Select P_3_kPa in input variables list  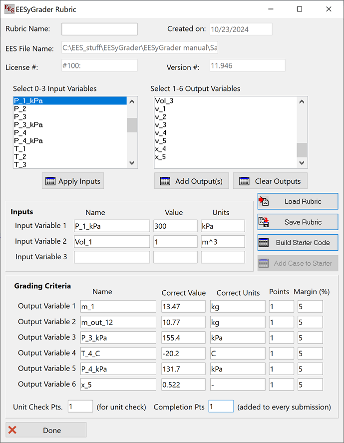(x=28, y=125)
